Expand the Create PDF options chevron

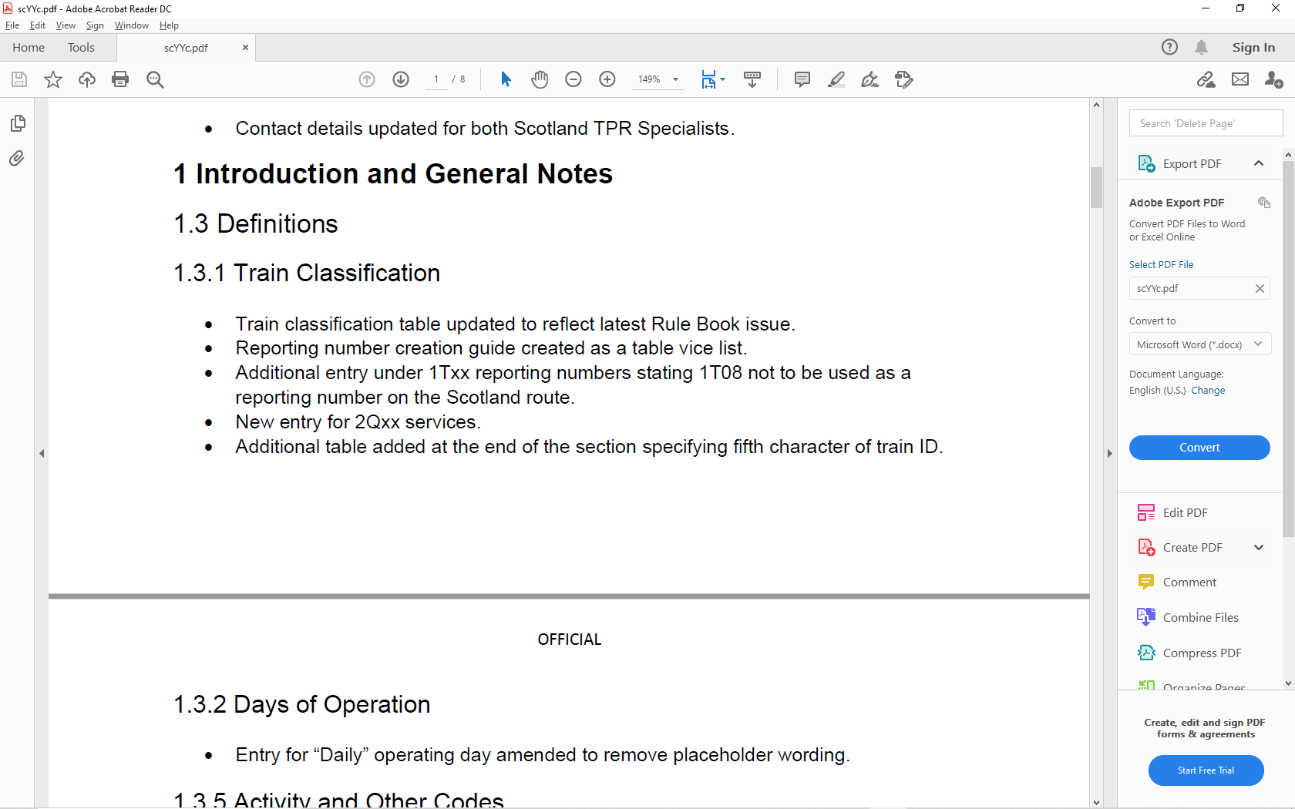(1259, 548)
